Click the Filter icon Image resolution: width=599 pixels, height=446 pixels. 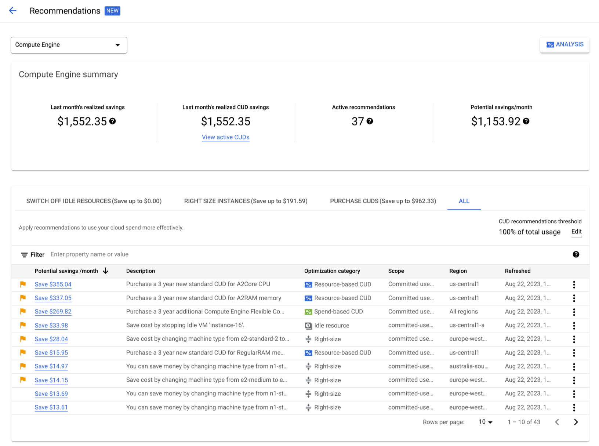[x=24, y=255]
